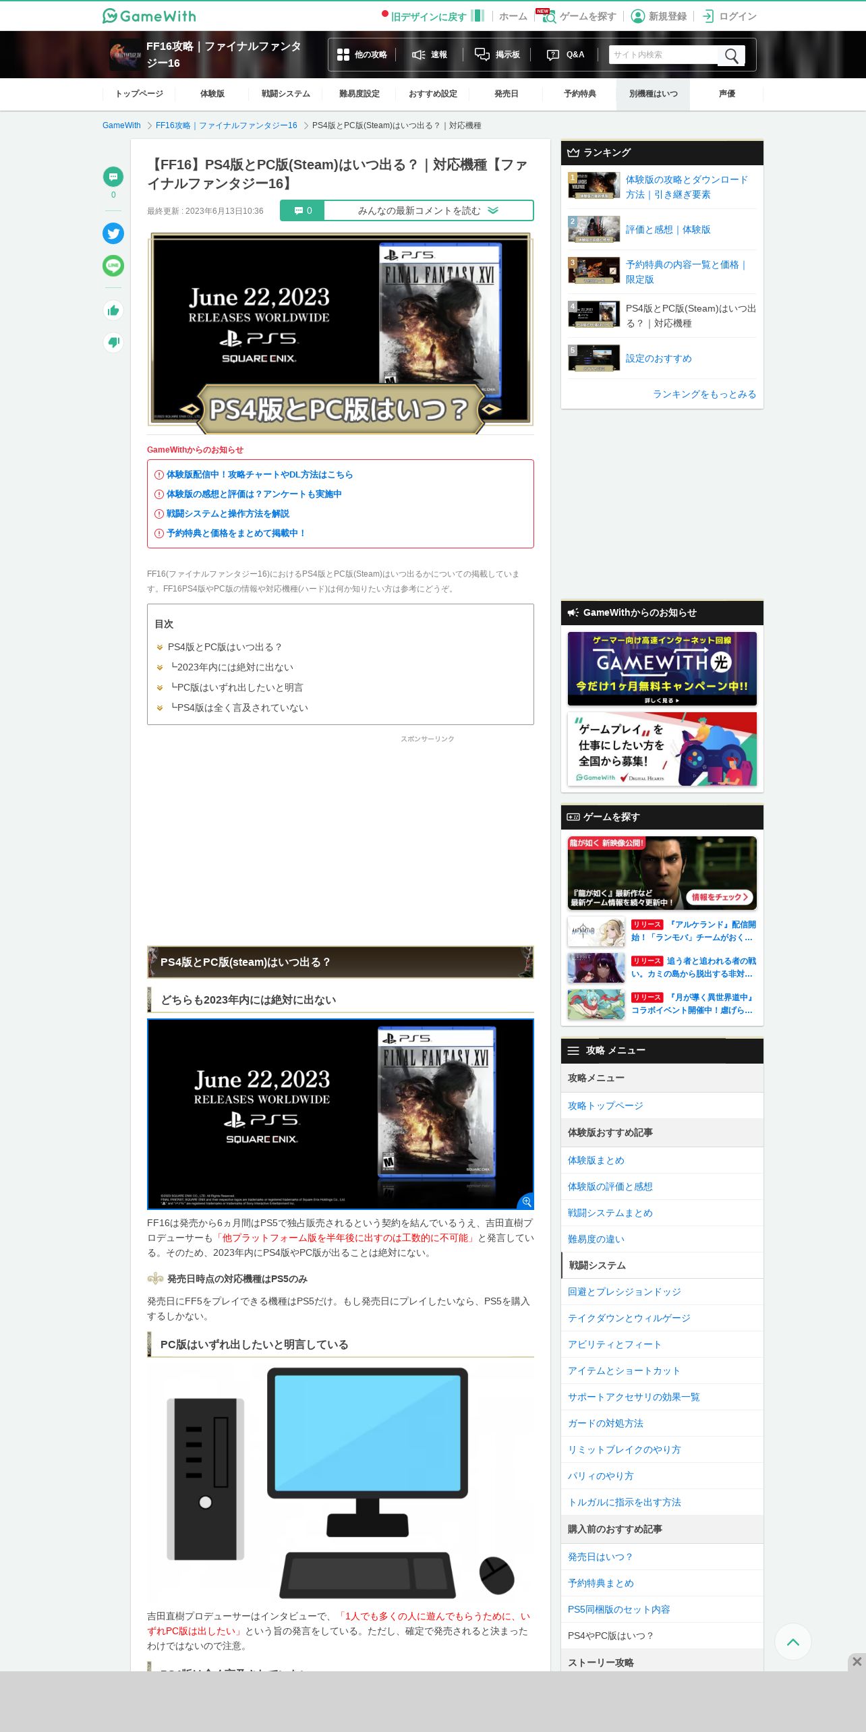866x1732 pixels.
Task: Switch to 難易度設定 tab
Action: pos(359,94)
